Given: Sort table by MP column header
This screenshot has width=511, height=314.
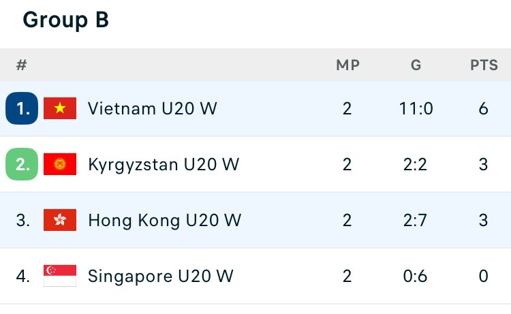Looking at the screenshot, I should (x=347, y=65).
